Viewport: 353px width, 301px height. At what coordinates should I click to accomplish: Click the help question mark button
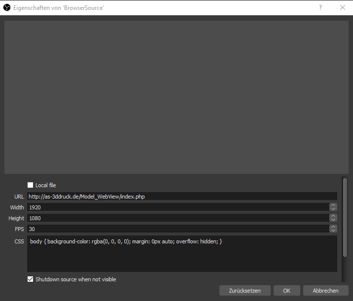tap(320, 8)
